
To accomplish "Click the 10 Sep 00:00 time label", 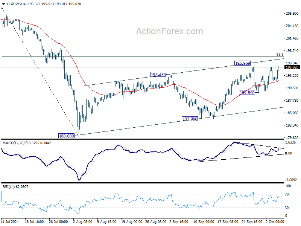I will click(x=204, y=221).
